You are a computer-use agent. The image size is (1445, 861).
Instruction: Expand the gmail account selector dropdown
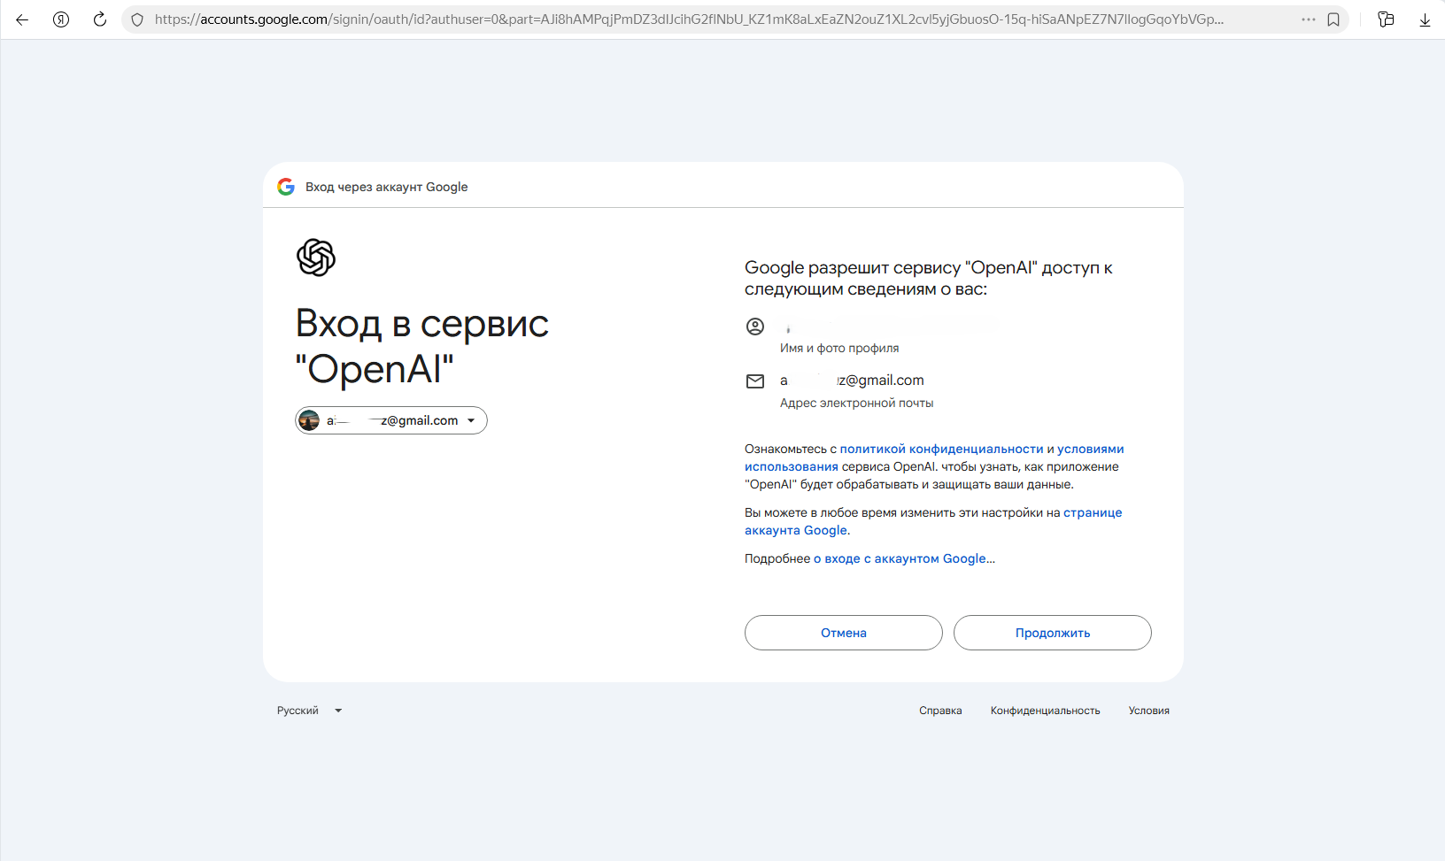pyautogui.click(x=391, y=420)
